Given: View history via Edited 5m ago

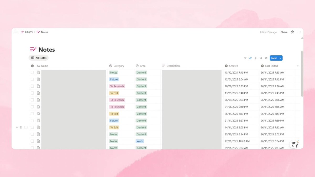Looking at the screenshot, I should click(269, 32).
